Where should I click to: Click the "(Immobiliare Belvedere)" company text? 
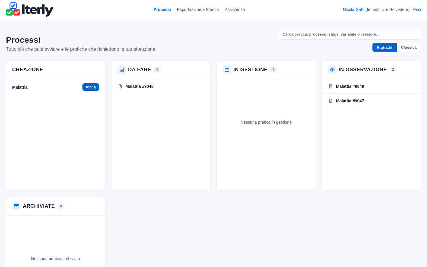[388, 9]
